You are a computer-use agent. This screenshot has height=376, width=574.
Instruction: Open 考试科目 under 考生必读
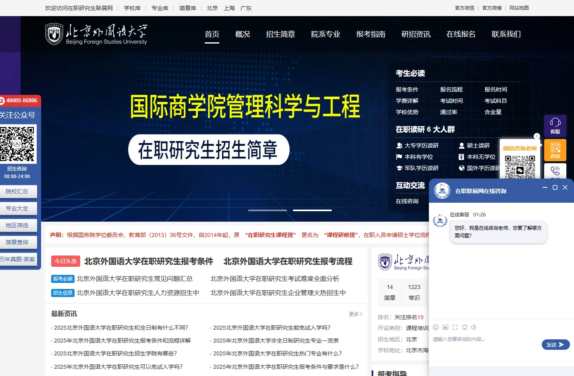(x=496, y=101)
